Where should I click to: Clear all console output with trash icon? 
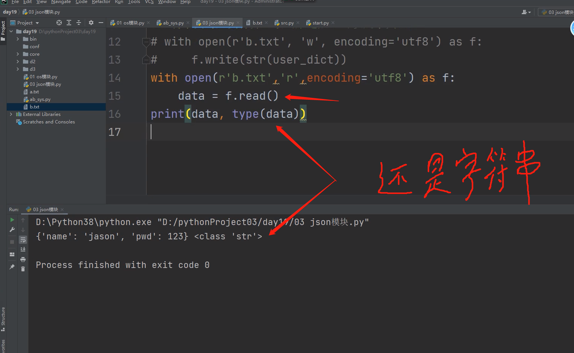pos(23,269)
